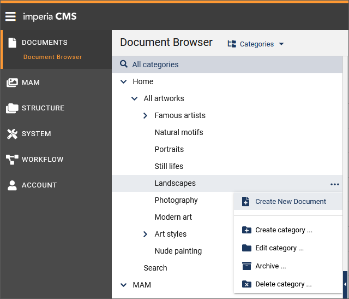Open the STRUCTURE sidebar section
Screen dimensions: 349x299
click(43, 108)
